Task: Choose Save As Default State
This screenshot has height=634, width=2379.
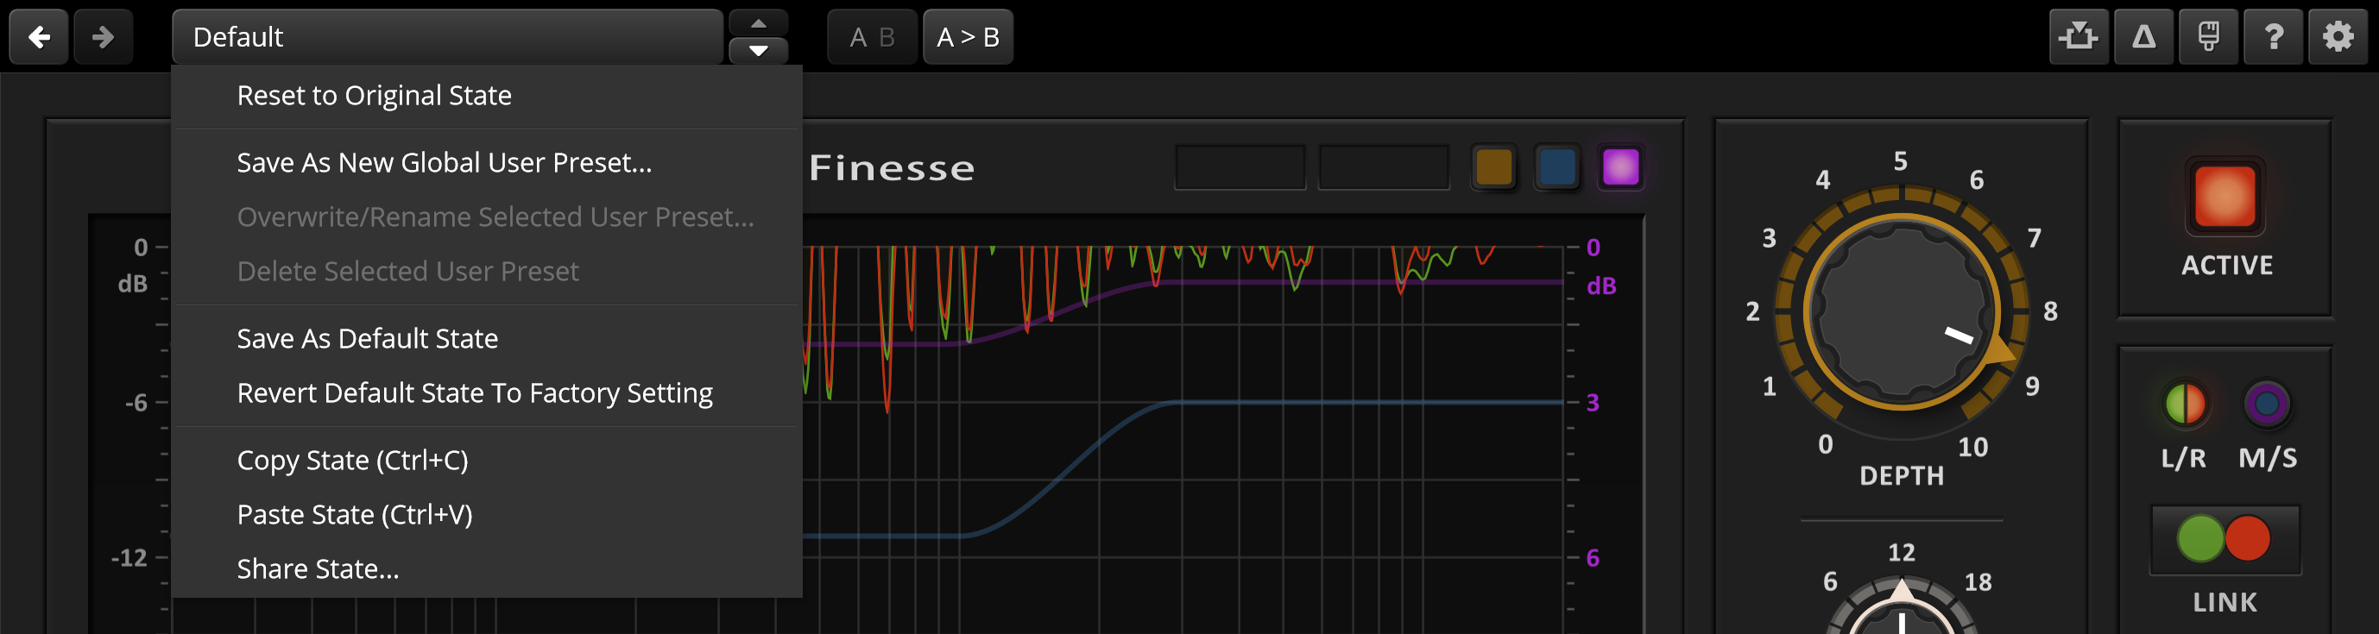Action: (x=487, y=339)
